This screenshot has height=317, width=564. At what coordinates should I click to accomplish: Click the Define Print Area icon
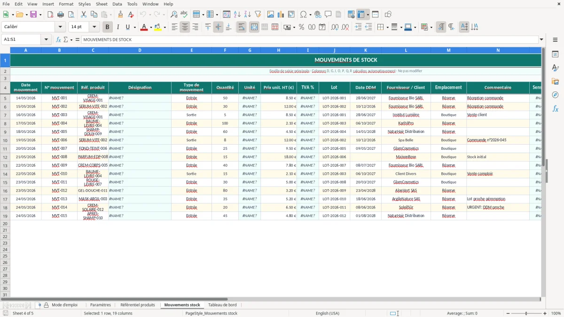coord(351,15)
